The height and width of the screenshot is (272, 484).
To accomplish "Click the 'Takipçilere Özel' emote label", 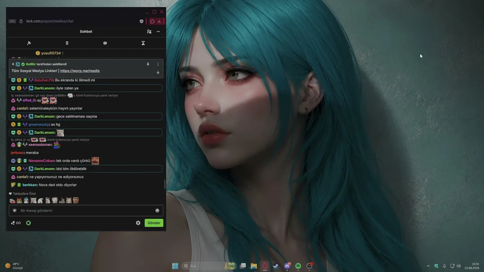I will point(24,193).
